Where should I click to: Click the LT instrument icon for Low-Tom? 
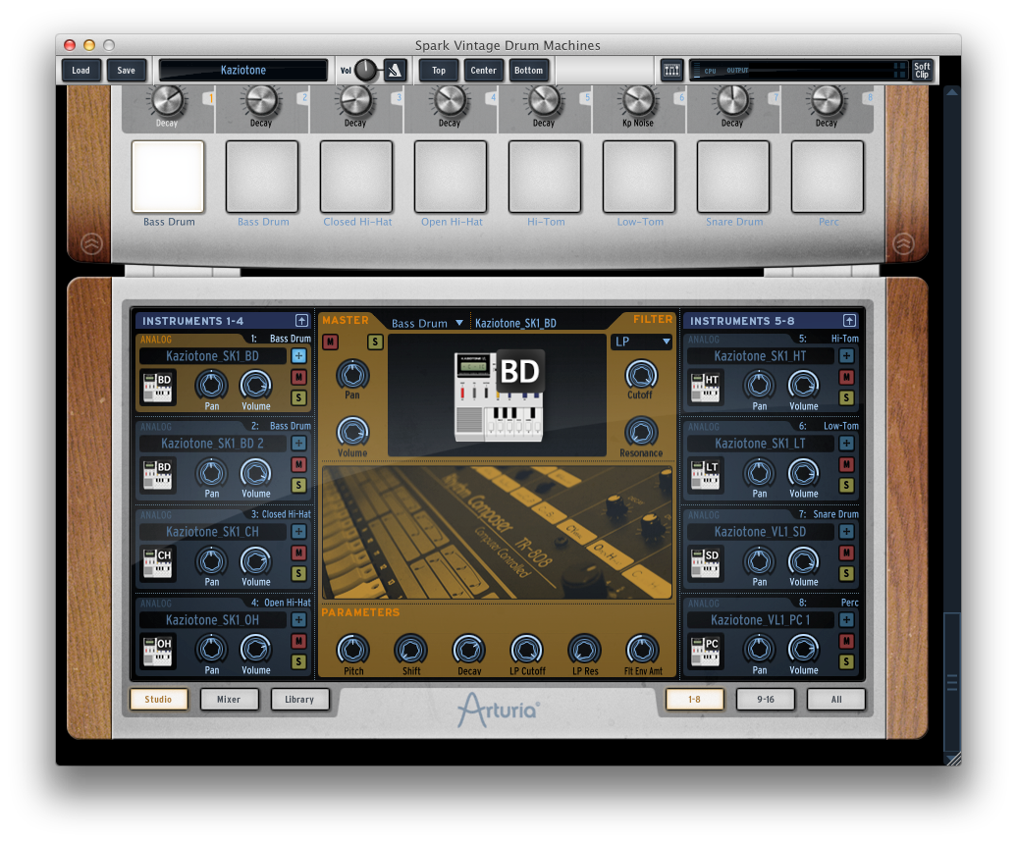tap(705, 474)
